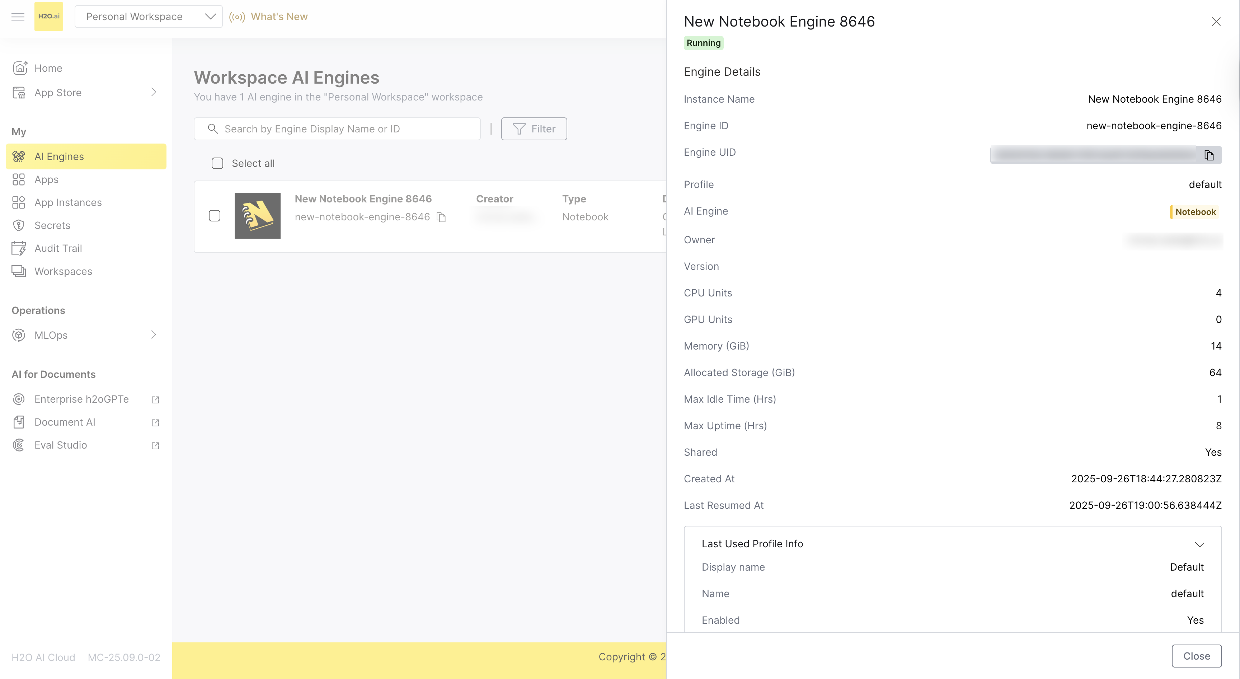Click the Audit Trail icon
This screenshot has height=679, width=1240.
coord(19,248)
